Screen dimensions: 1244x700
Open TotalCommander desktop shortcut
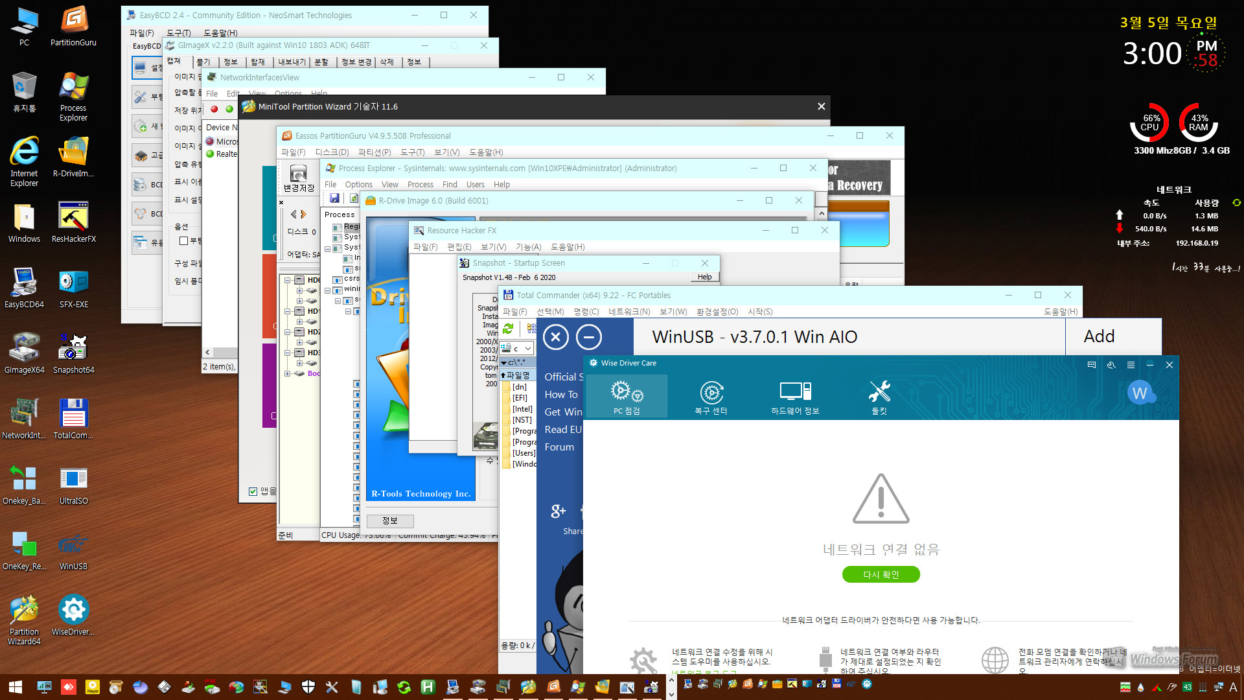coord(73,419)
